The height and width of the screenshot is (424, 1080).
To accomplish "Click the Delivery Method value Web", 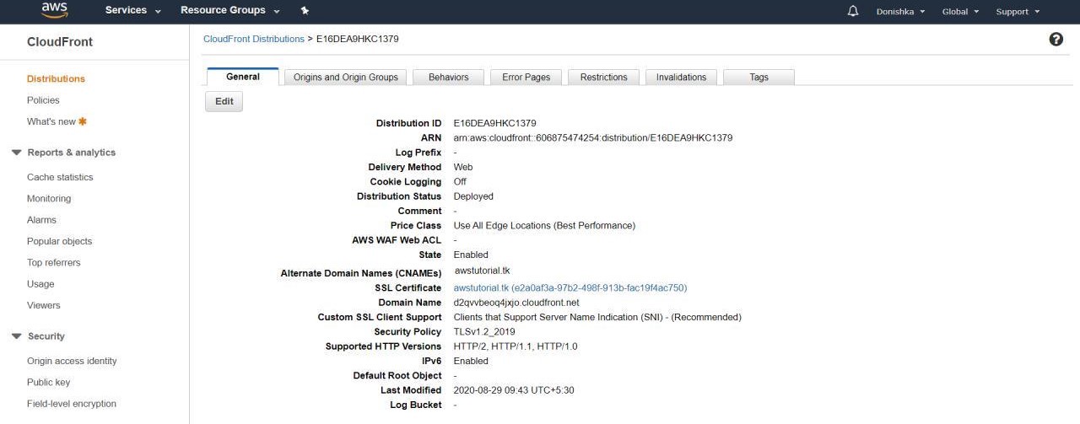I will pyautogui.click(x=463, y=167).
